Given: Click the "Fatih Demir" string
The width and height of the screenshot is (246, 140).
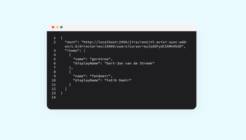Looking at the screenshot, I should pos(118,80).
